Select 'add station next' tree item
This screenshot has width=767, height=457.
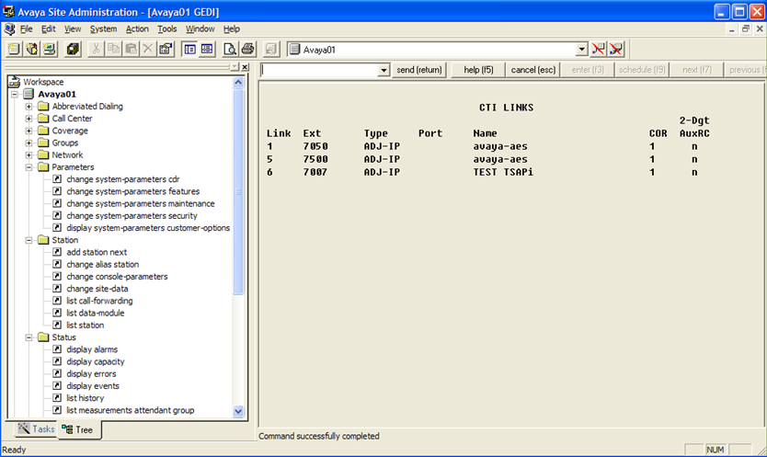[x=97, y=252]
